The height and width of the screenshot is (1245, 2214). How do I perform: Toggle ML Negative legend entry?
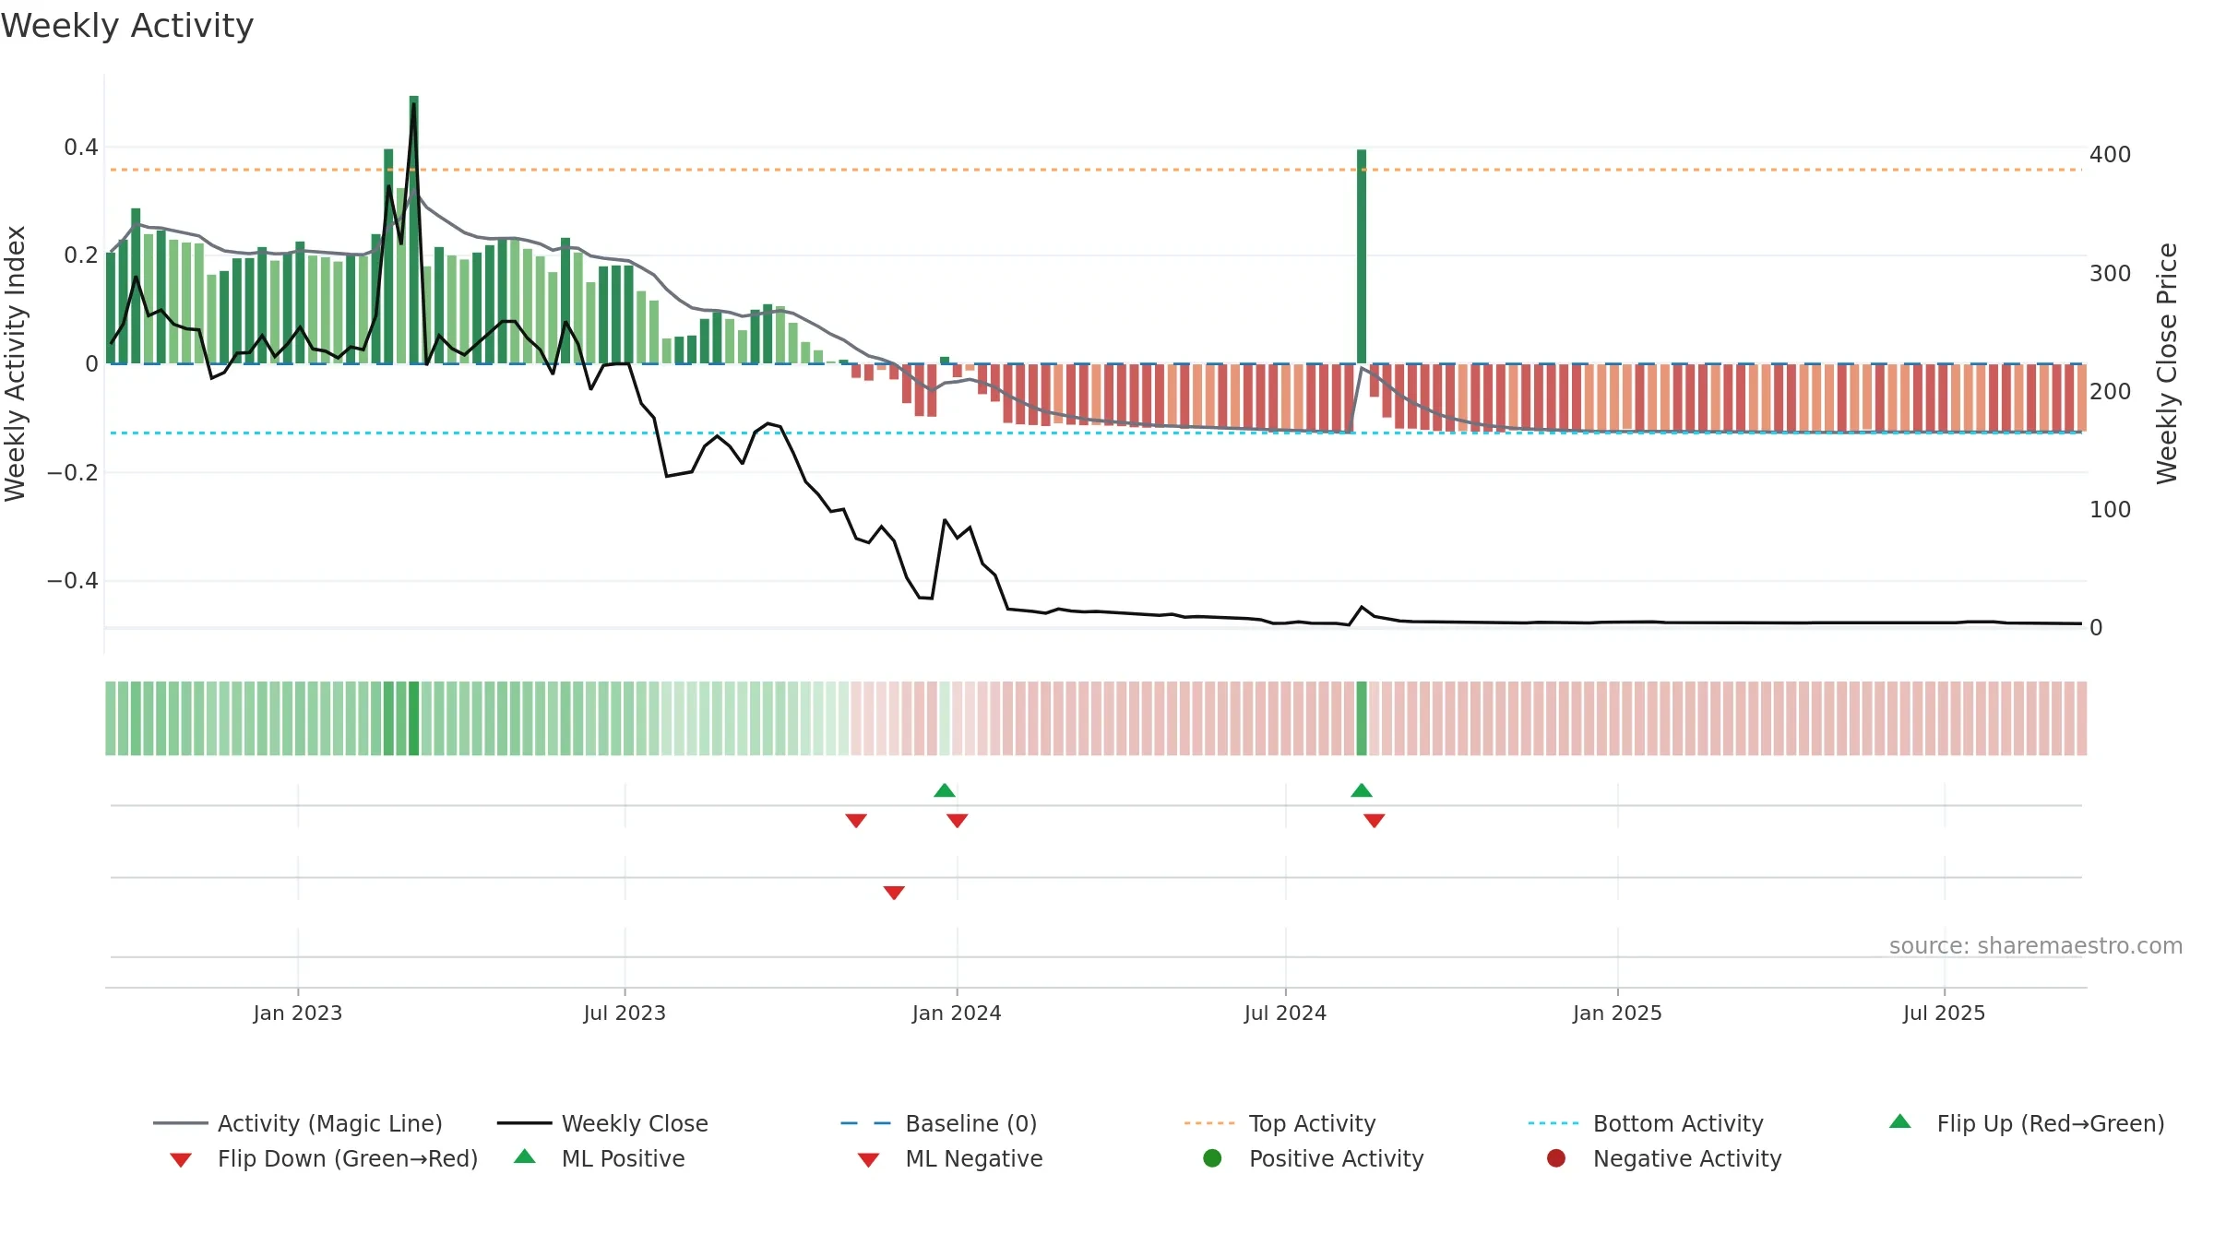click(950, 1158)
